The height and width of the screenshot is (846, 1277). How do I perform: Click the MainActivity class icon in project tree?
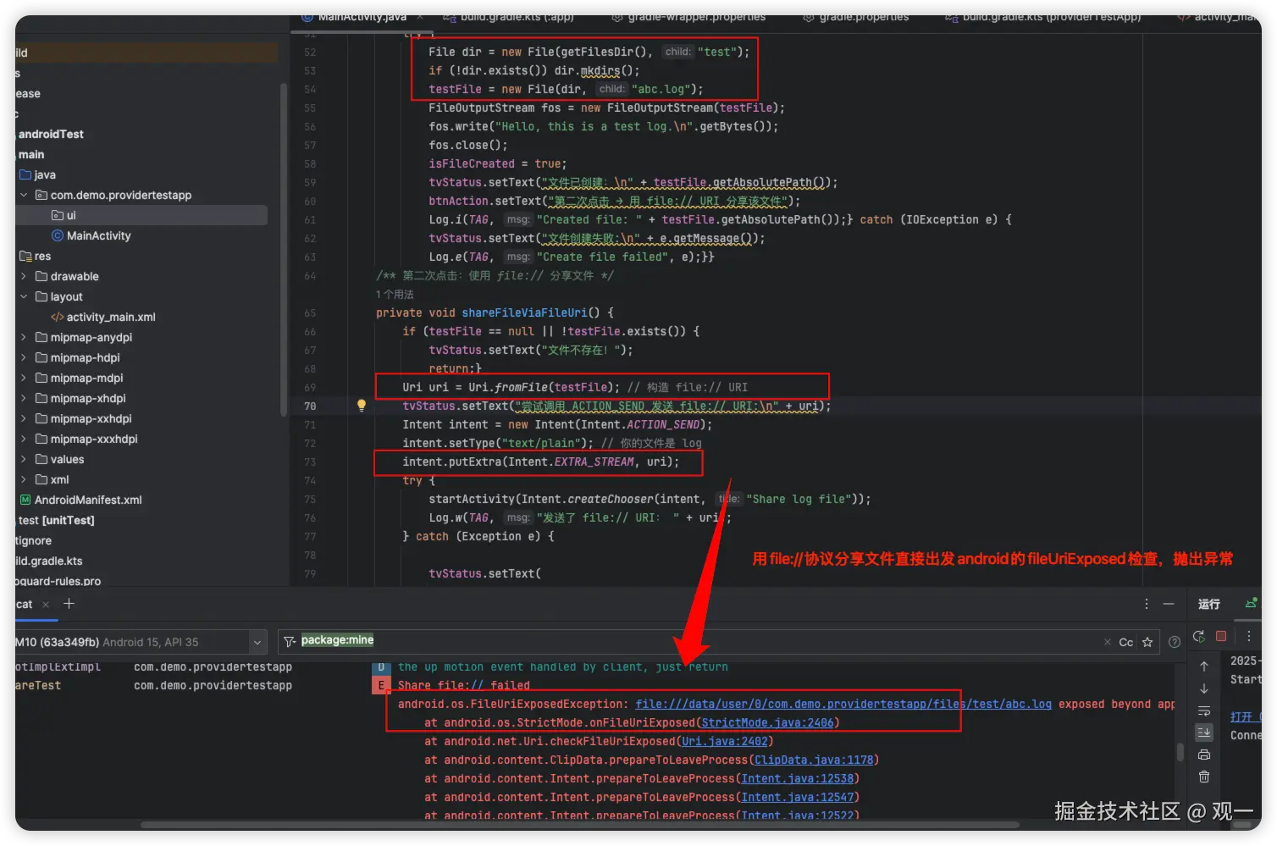tap(58, 235)
